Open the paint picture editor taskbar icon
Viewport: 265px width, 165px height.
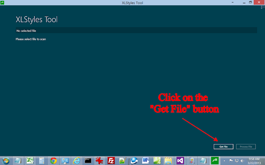[x=123, y=160]
